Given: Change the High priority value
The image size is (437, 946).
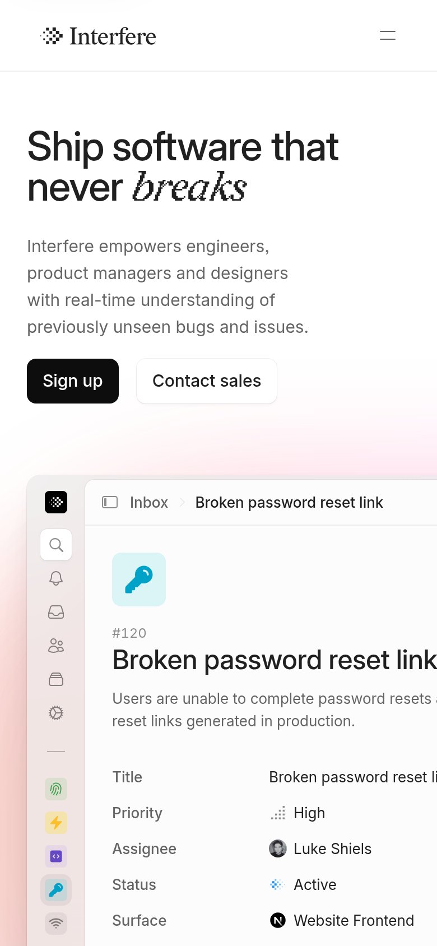Looking at the screenshot, I should pyautogui.click(x=297, y=813).
